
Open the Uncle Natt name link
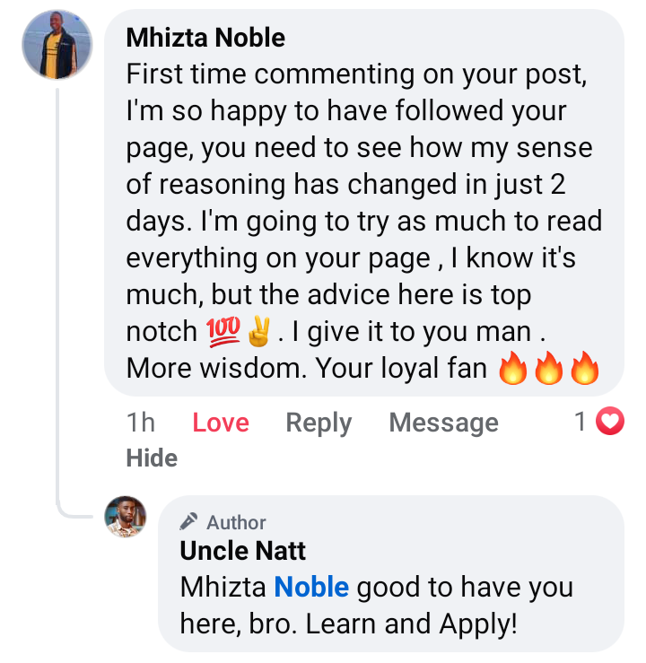point(242,550)
